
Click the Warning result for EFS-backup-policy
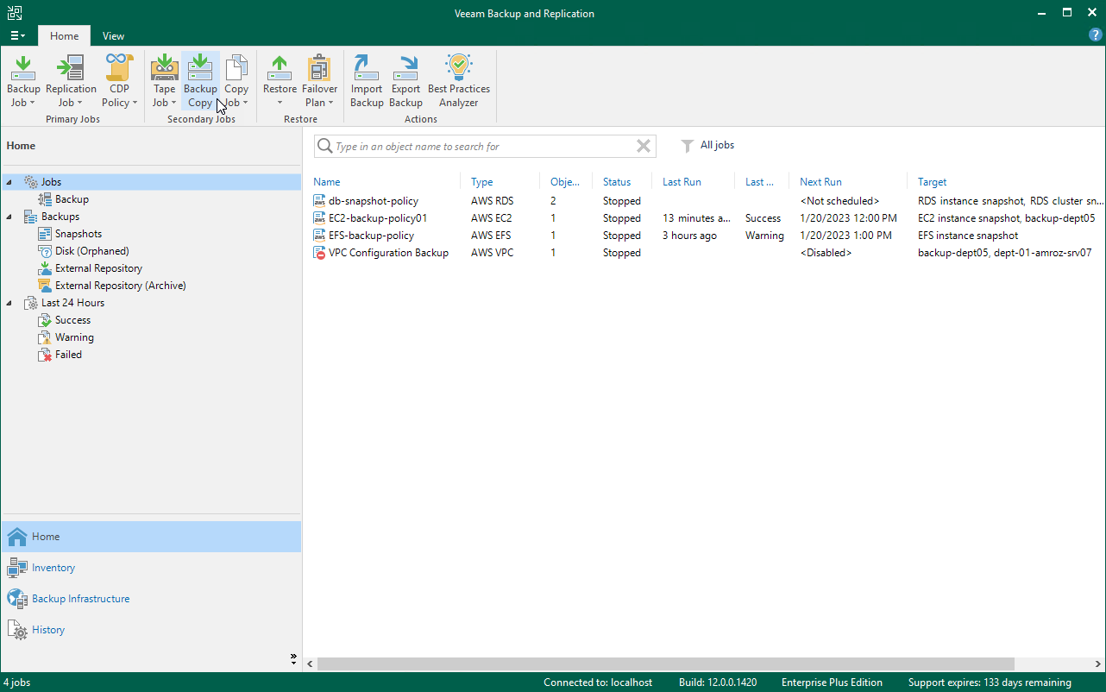coord(764,236)
